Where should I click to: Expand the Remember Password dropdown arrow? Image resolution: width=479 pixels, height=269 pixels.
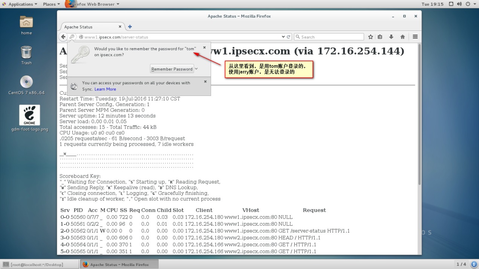196,69
